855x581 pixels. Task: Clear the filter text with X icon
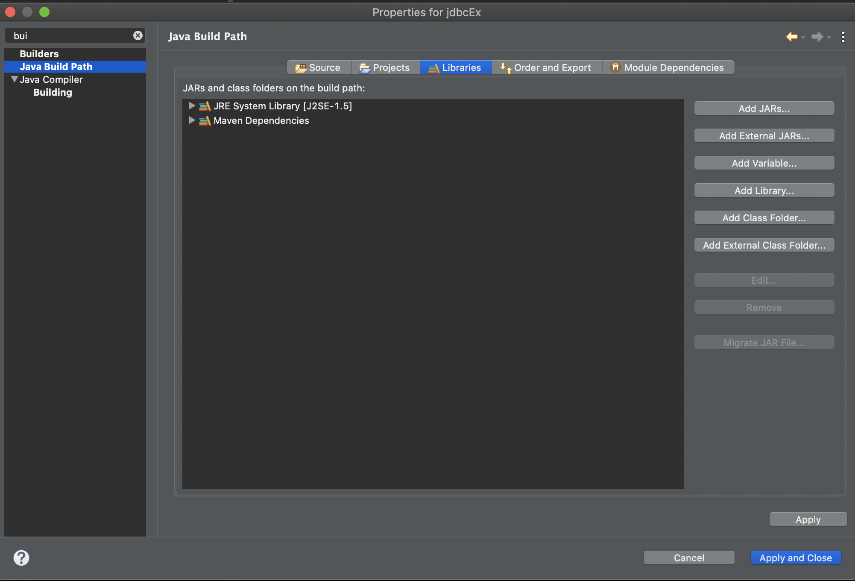(x=138, y=35)
